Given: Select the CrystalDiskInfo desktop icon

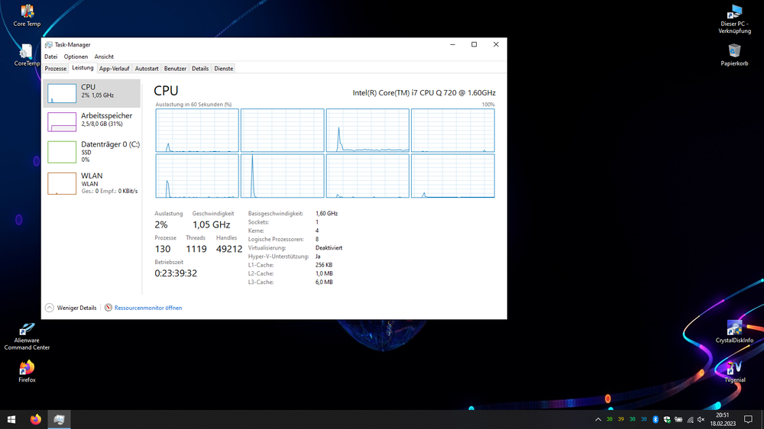Looking at the screenshot, I should [734, 331].
